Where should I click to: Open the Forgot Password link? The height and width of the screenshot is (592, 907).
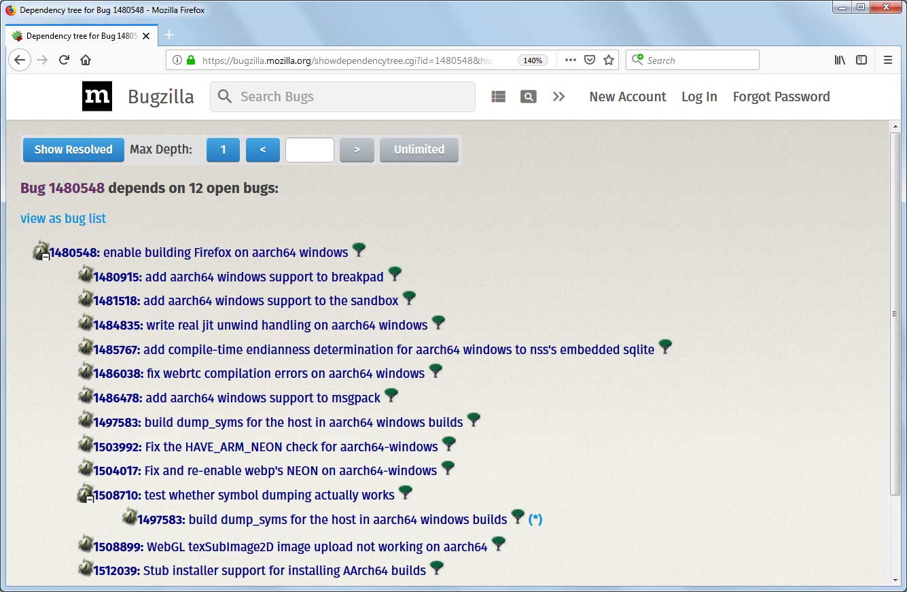[x=781, y=97]
